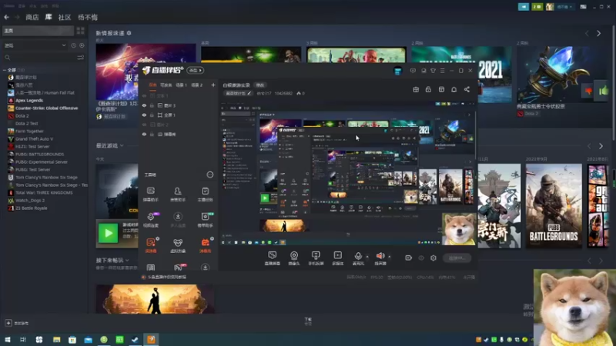Click the phone screen casting icon
This screenshot has width=616, height=346.
316,256
